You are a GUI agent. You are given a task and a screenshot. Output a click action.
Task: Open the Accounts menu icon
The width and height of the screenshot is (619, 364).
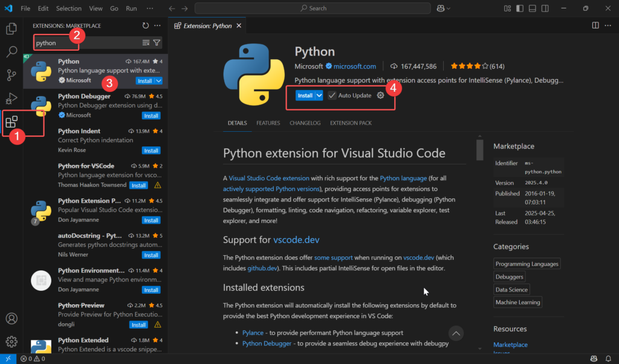[x=11, y=318]
